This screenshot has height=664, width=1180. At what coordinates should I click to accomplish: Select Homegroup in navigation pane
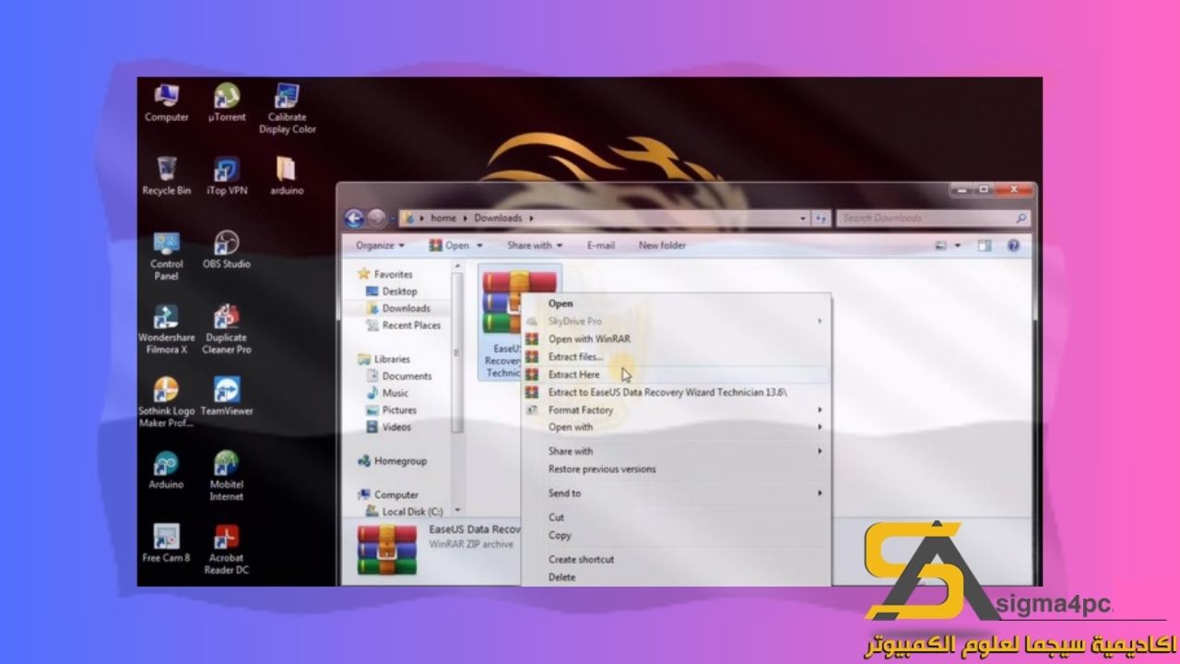pyautogui.click(x=400, y=461)
